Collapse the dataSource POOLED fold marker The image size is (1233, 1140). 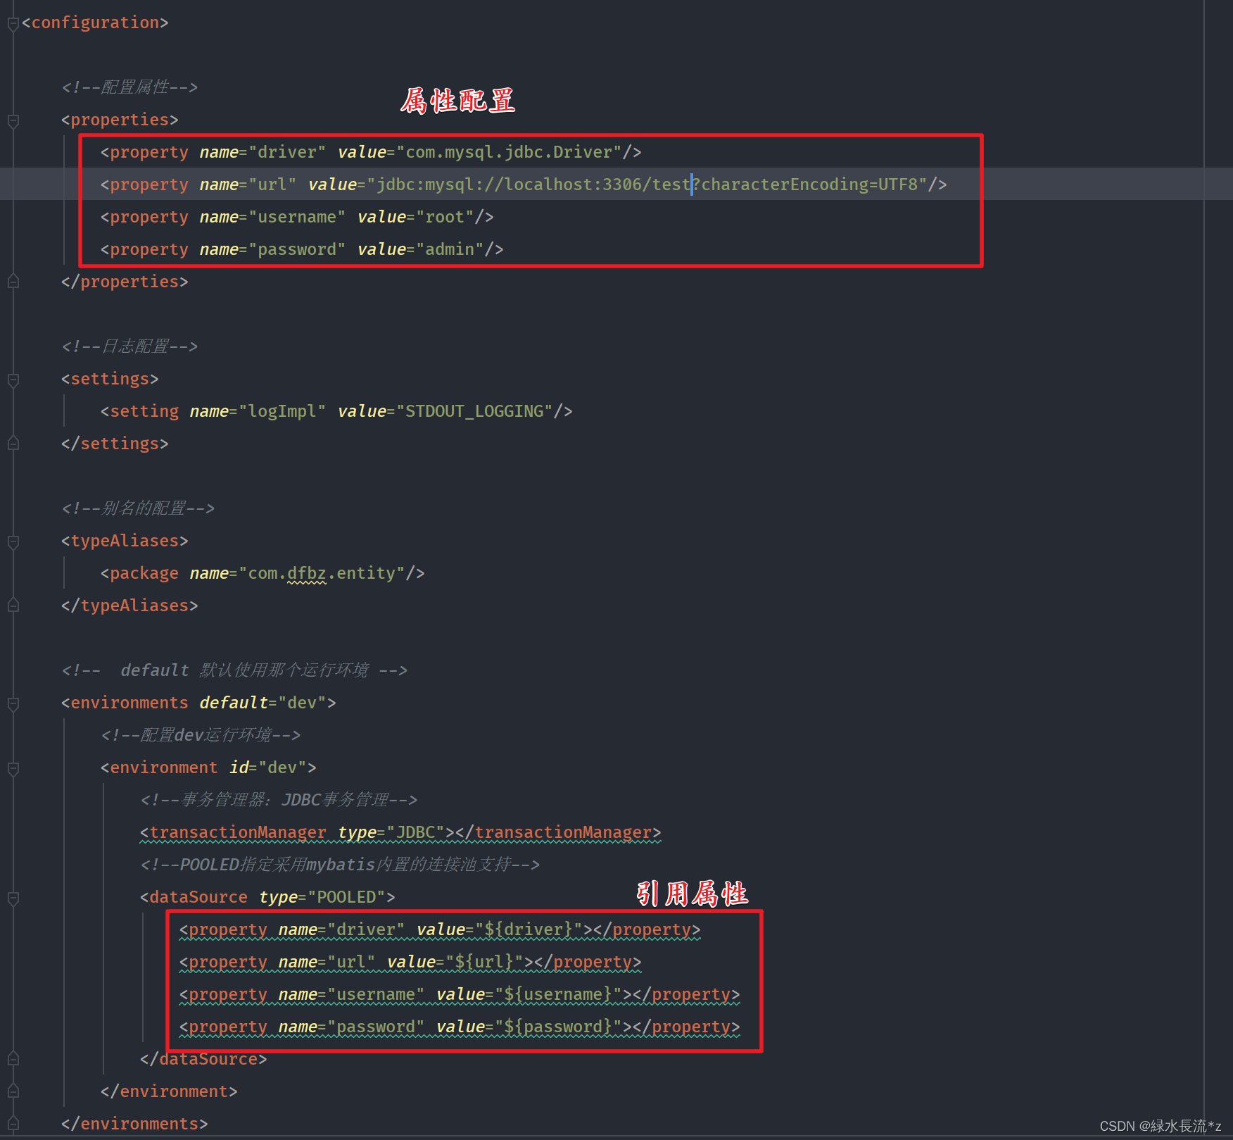click(13, 898)
